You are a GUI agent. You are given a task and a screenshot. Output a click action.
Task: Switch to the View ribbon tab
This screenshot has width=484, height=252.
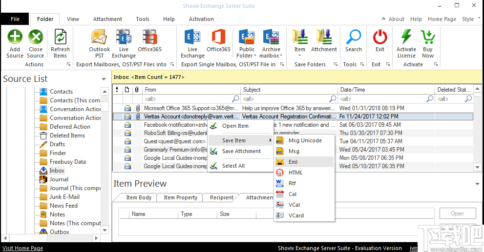click(73, 19)
